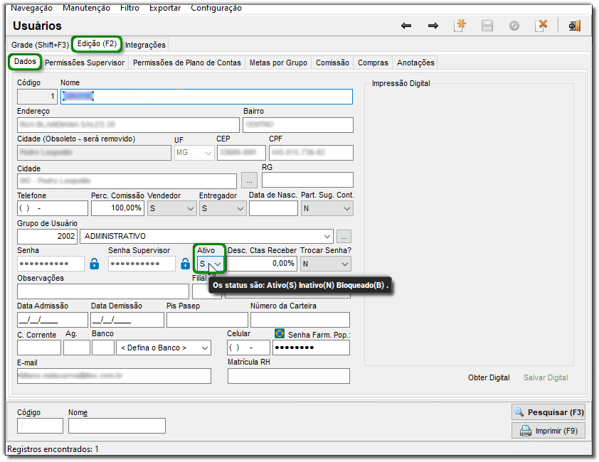Create a new user record icon

click(x=460, y=26)
